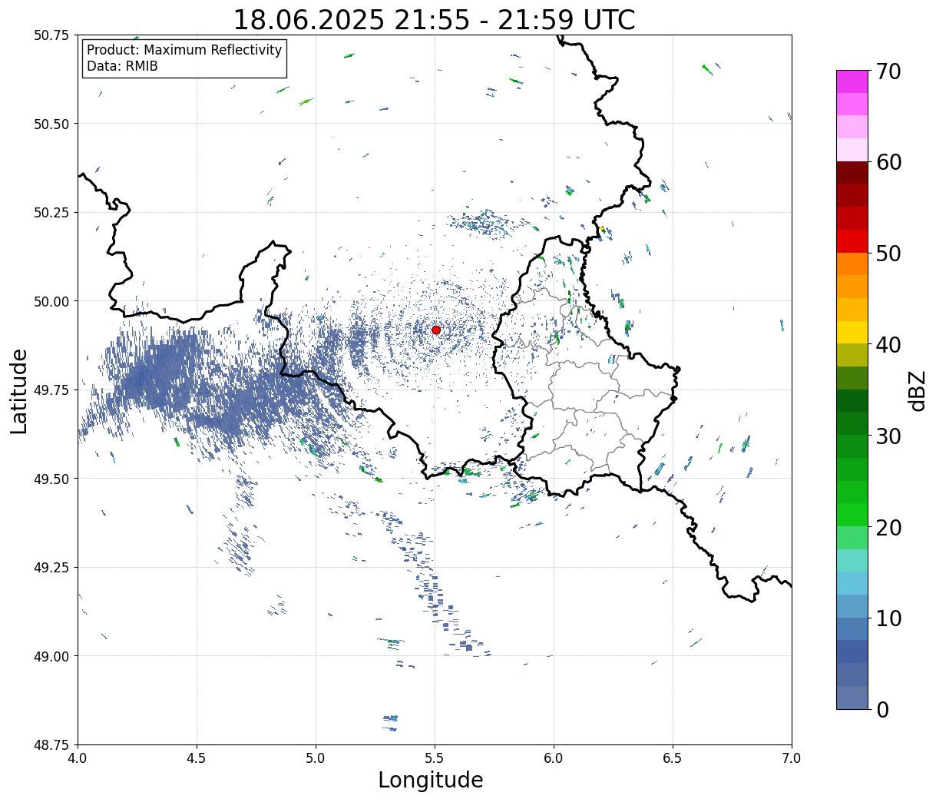Click the latitude tick label 48.75
The height and width of the screenshot is (799, 936).
(51, 745)
